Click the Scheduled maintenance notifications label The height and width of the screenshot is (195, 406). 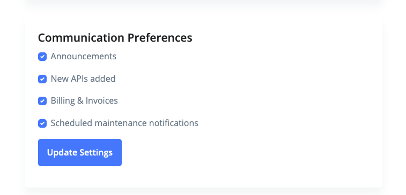point(124,123)
